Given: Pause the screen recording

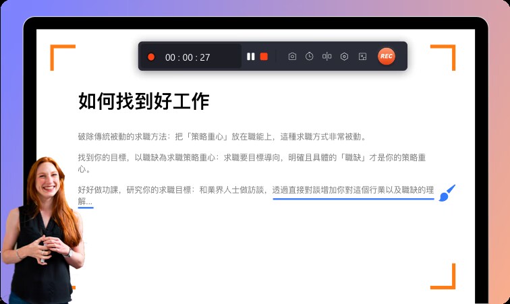Looking at the screenshot, I should point(251,57).
